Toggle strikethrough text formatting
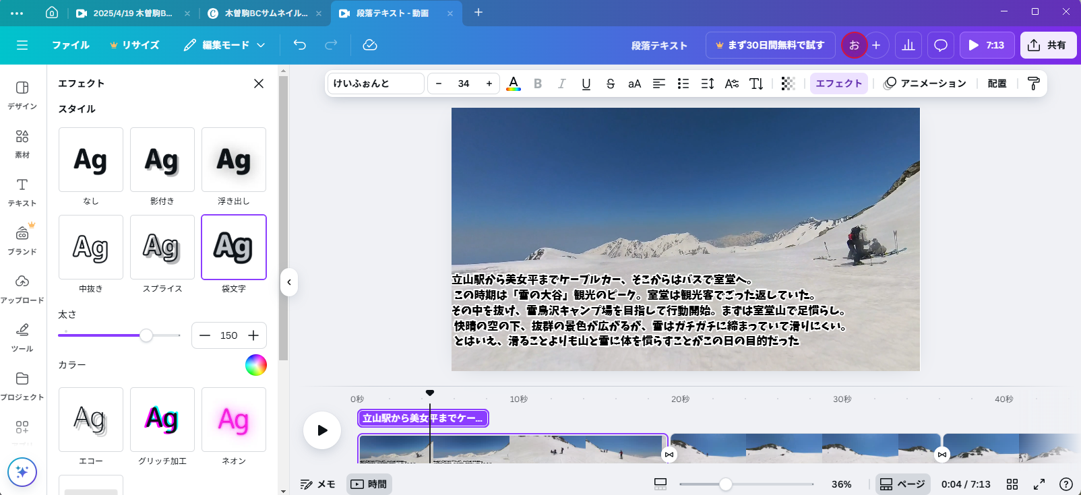The image size is (1081, 495). click(x=611, y=84)
